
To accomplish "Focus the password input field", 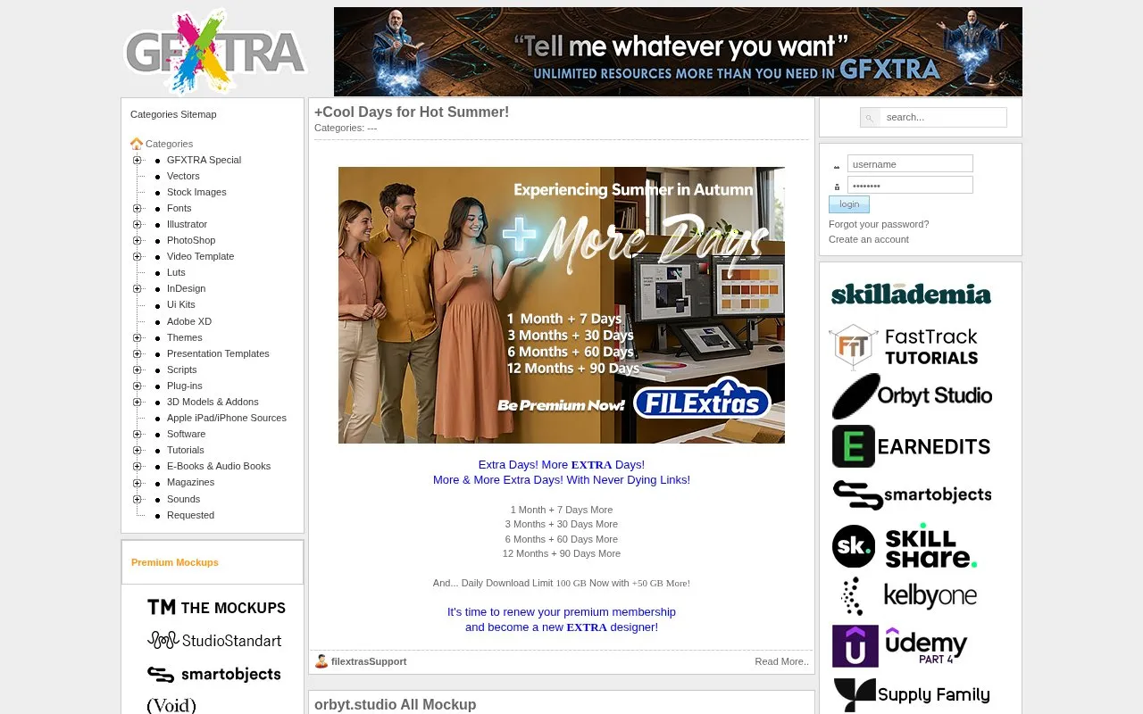I will click(910, 185).
